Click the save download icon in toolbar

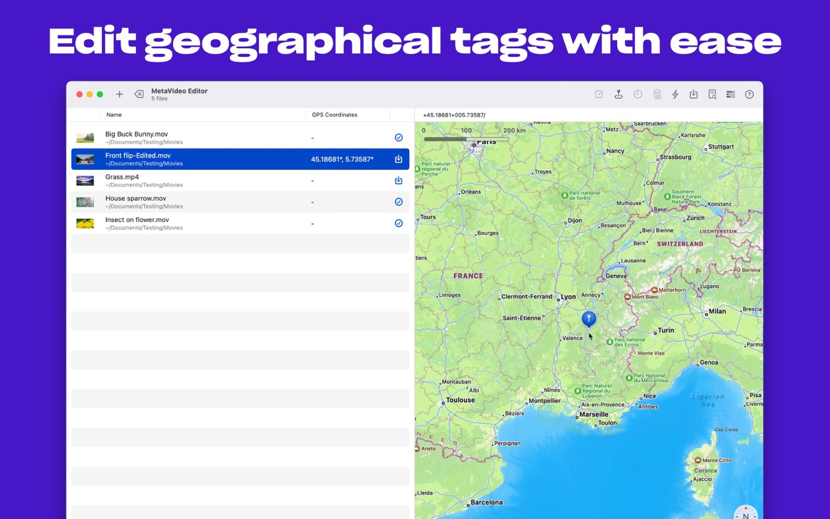(693, 94)
